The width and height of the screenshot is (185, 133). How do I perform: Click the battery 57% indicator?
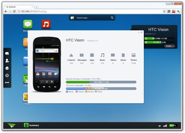coord(173,125)
